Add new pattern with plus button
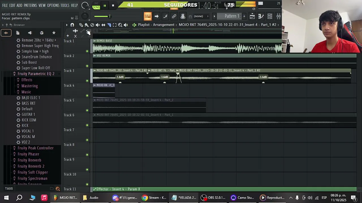Screen dimensions: 362x203 (x=244, y=16)
